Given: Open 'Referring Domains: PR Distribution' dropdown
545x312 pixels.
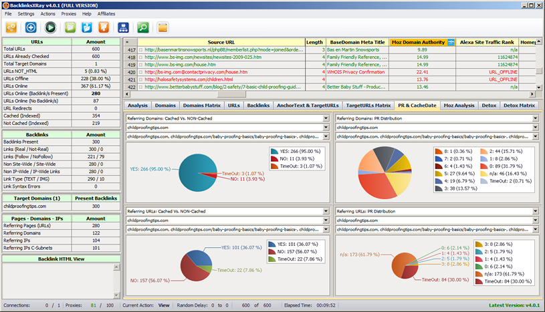Looking at the screenshot, I should point(535,118).
